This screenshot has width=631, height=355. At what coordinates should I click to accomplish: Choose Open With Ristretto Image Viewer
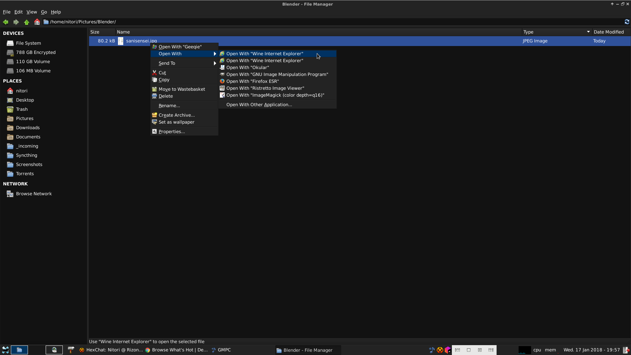point(265,88)
